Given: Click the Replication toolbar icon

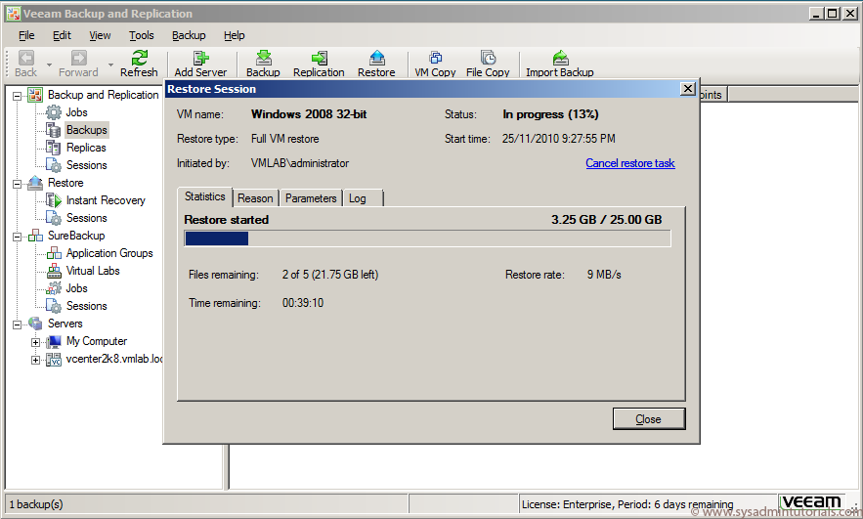Looking at the screenshot, I should [319, 58].
